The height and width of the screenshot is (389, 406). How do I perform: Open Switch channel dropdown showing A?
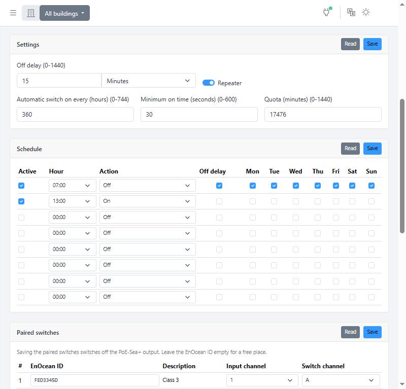click(341, 380)
